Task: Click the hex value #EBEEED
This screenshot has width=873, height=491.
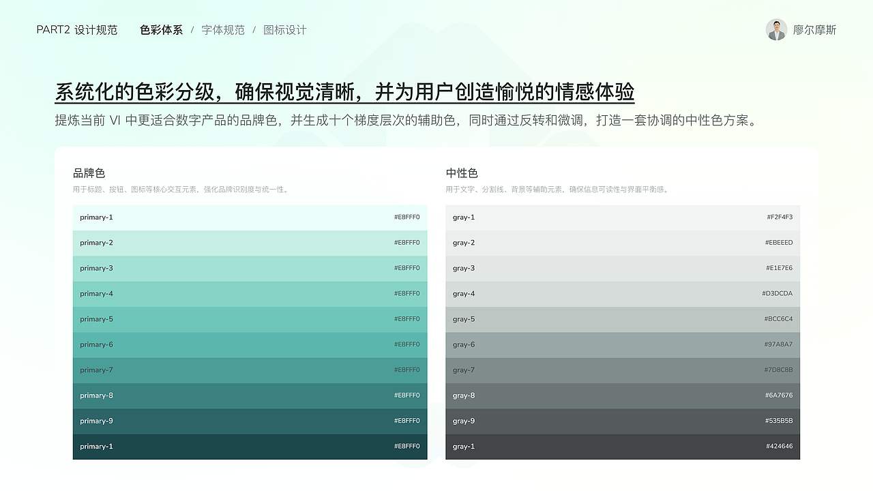Action: tap(779, 243)
